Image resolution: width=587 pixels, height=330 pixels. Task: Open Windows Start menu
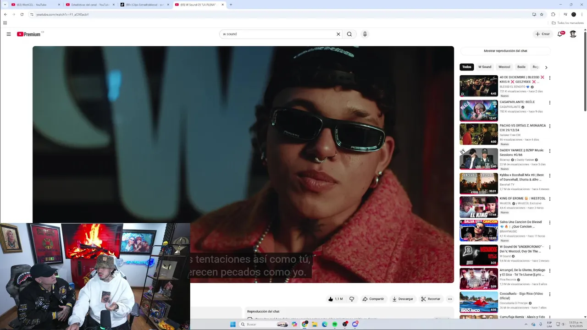233,324
